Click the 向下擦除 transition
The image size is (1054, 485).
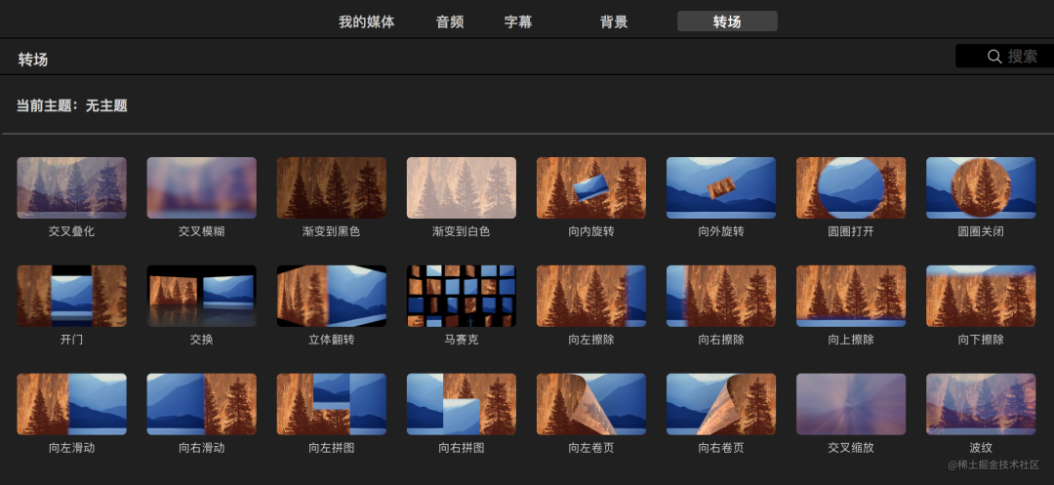coord(980,296)
